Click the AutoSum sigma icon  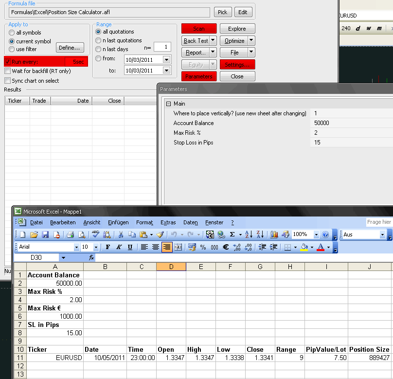232,235
